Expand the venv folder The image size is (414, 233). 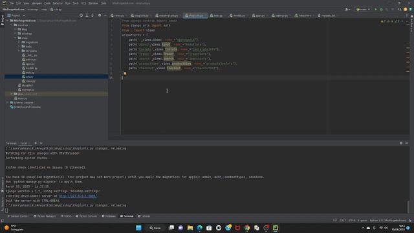coord(12,94)
